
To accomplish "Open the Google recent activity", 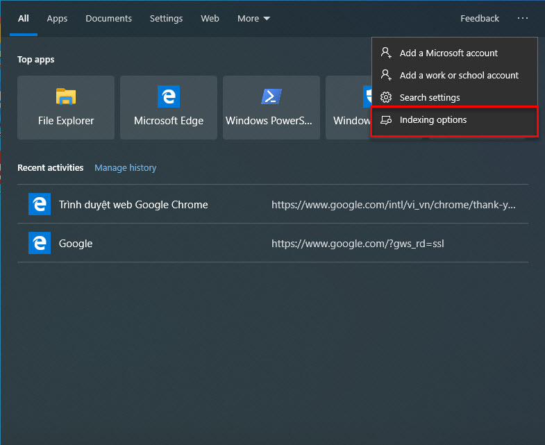I will 273,243.
